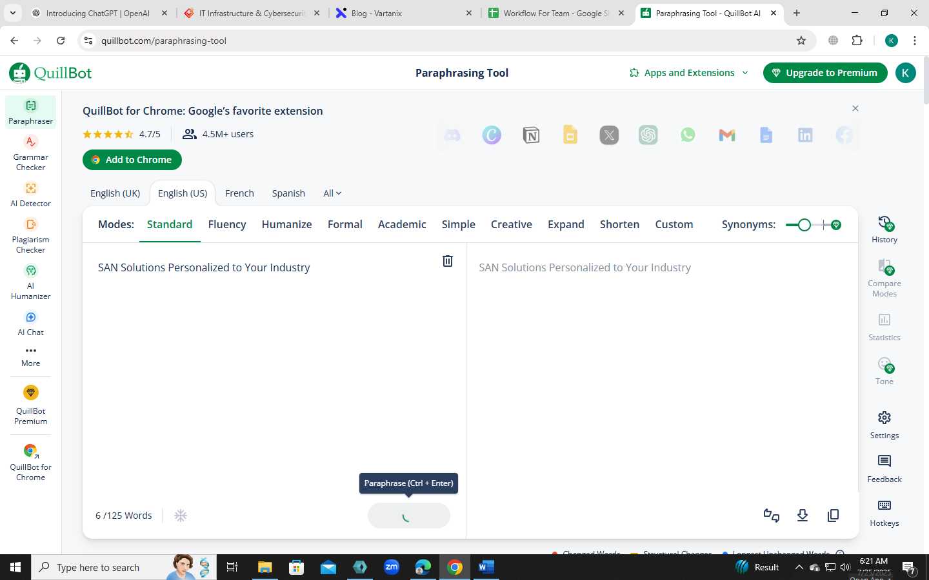The height and width of the screenshot is (580, 929).
Task: Download the paraphrased output
Action: point(803,516)
